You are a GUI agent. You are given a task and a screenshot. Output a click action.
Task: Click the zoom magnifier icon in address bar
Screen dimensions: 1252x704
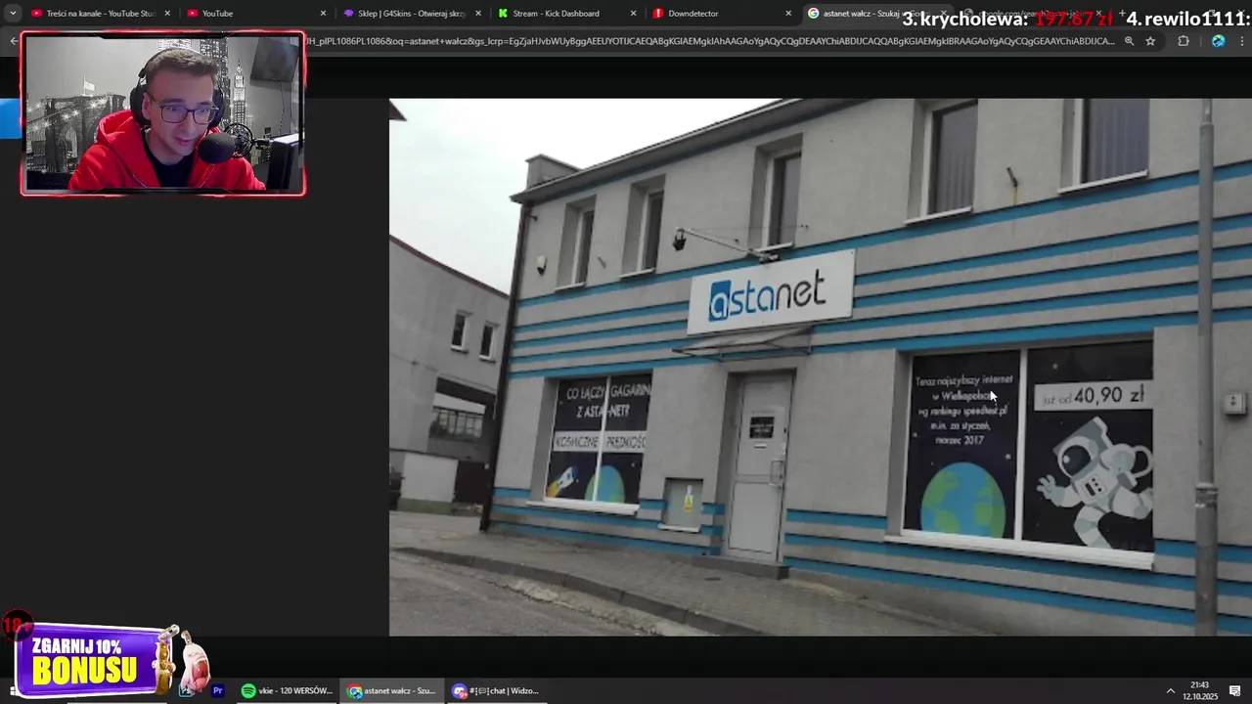[x=1129, y=41]
